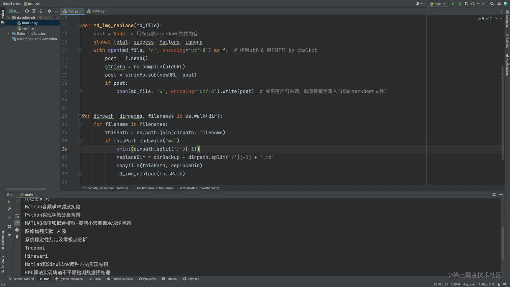Select findDir.py in project tree
Screen dimensions: 510x287
30,23
